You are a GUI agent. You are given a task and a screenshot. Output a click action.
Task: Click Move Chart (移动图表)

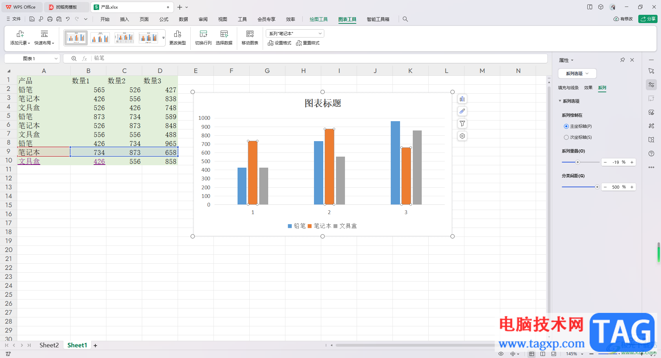(250, 38)
